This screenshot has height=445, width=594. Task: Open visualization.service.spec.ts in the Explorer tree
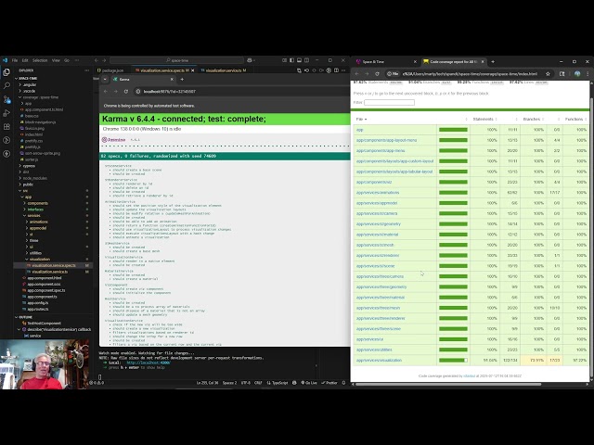[x=54, y=266]
